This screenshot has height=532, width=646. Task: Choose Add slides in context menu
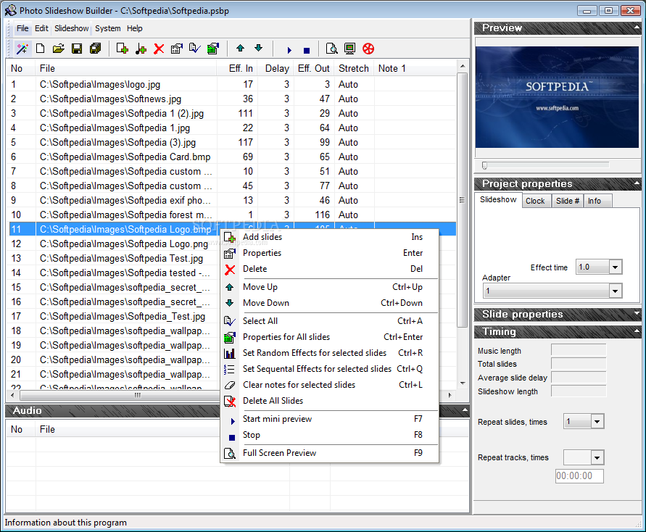click(x=329, y=237)
